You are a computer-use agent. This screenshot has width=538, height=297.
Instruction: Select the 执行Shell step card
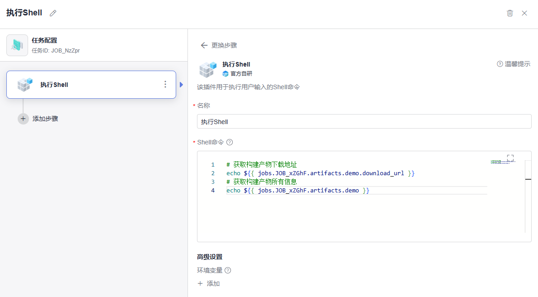coord(91,85)
